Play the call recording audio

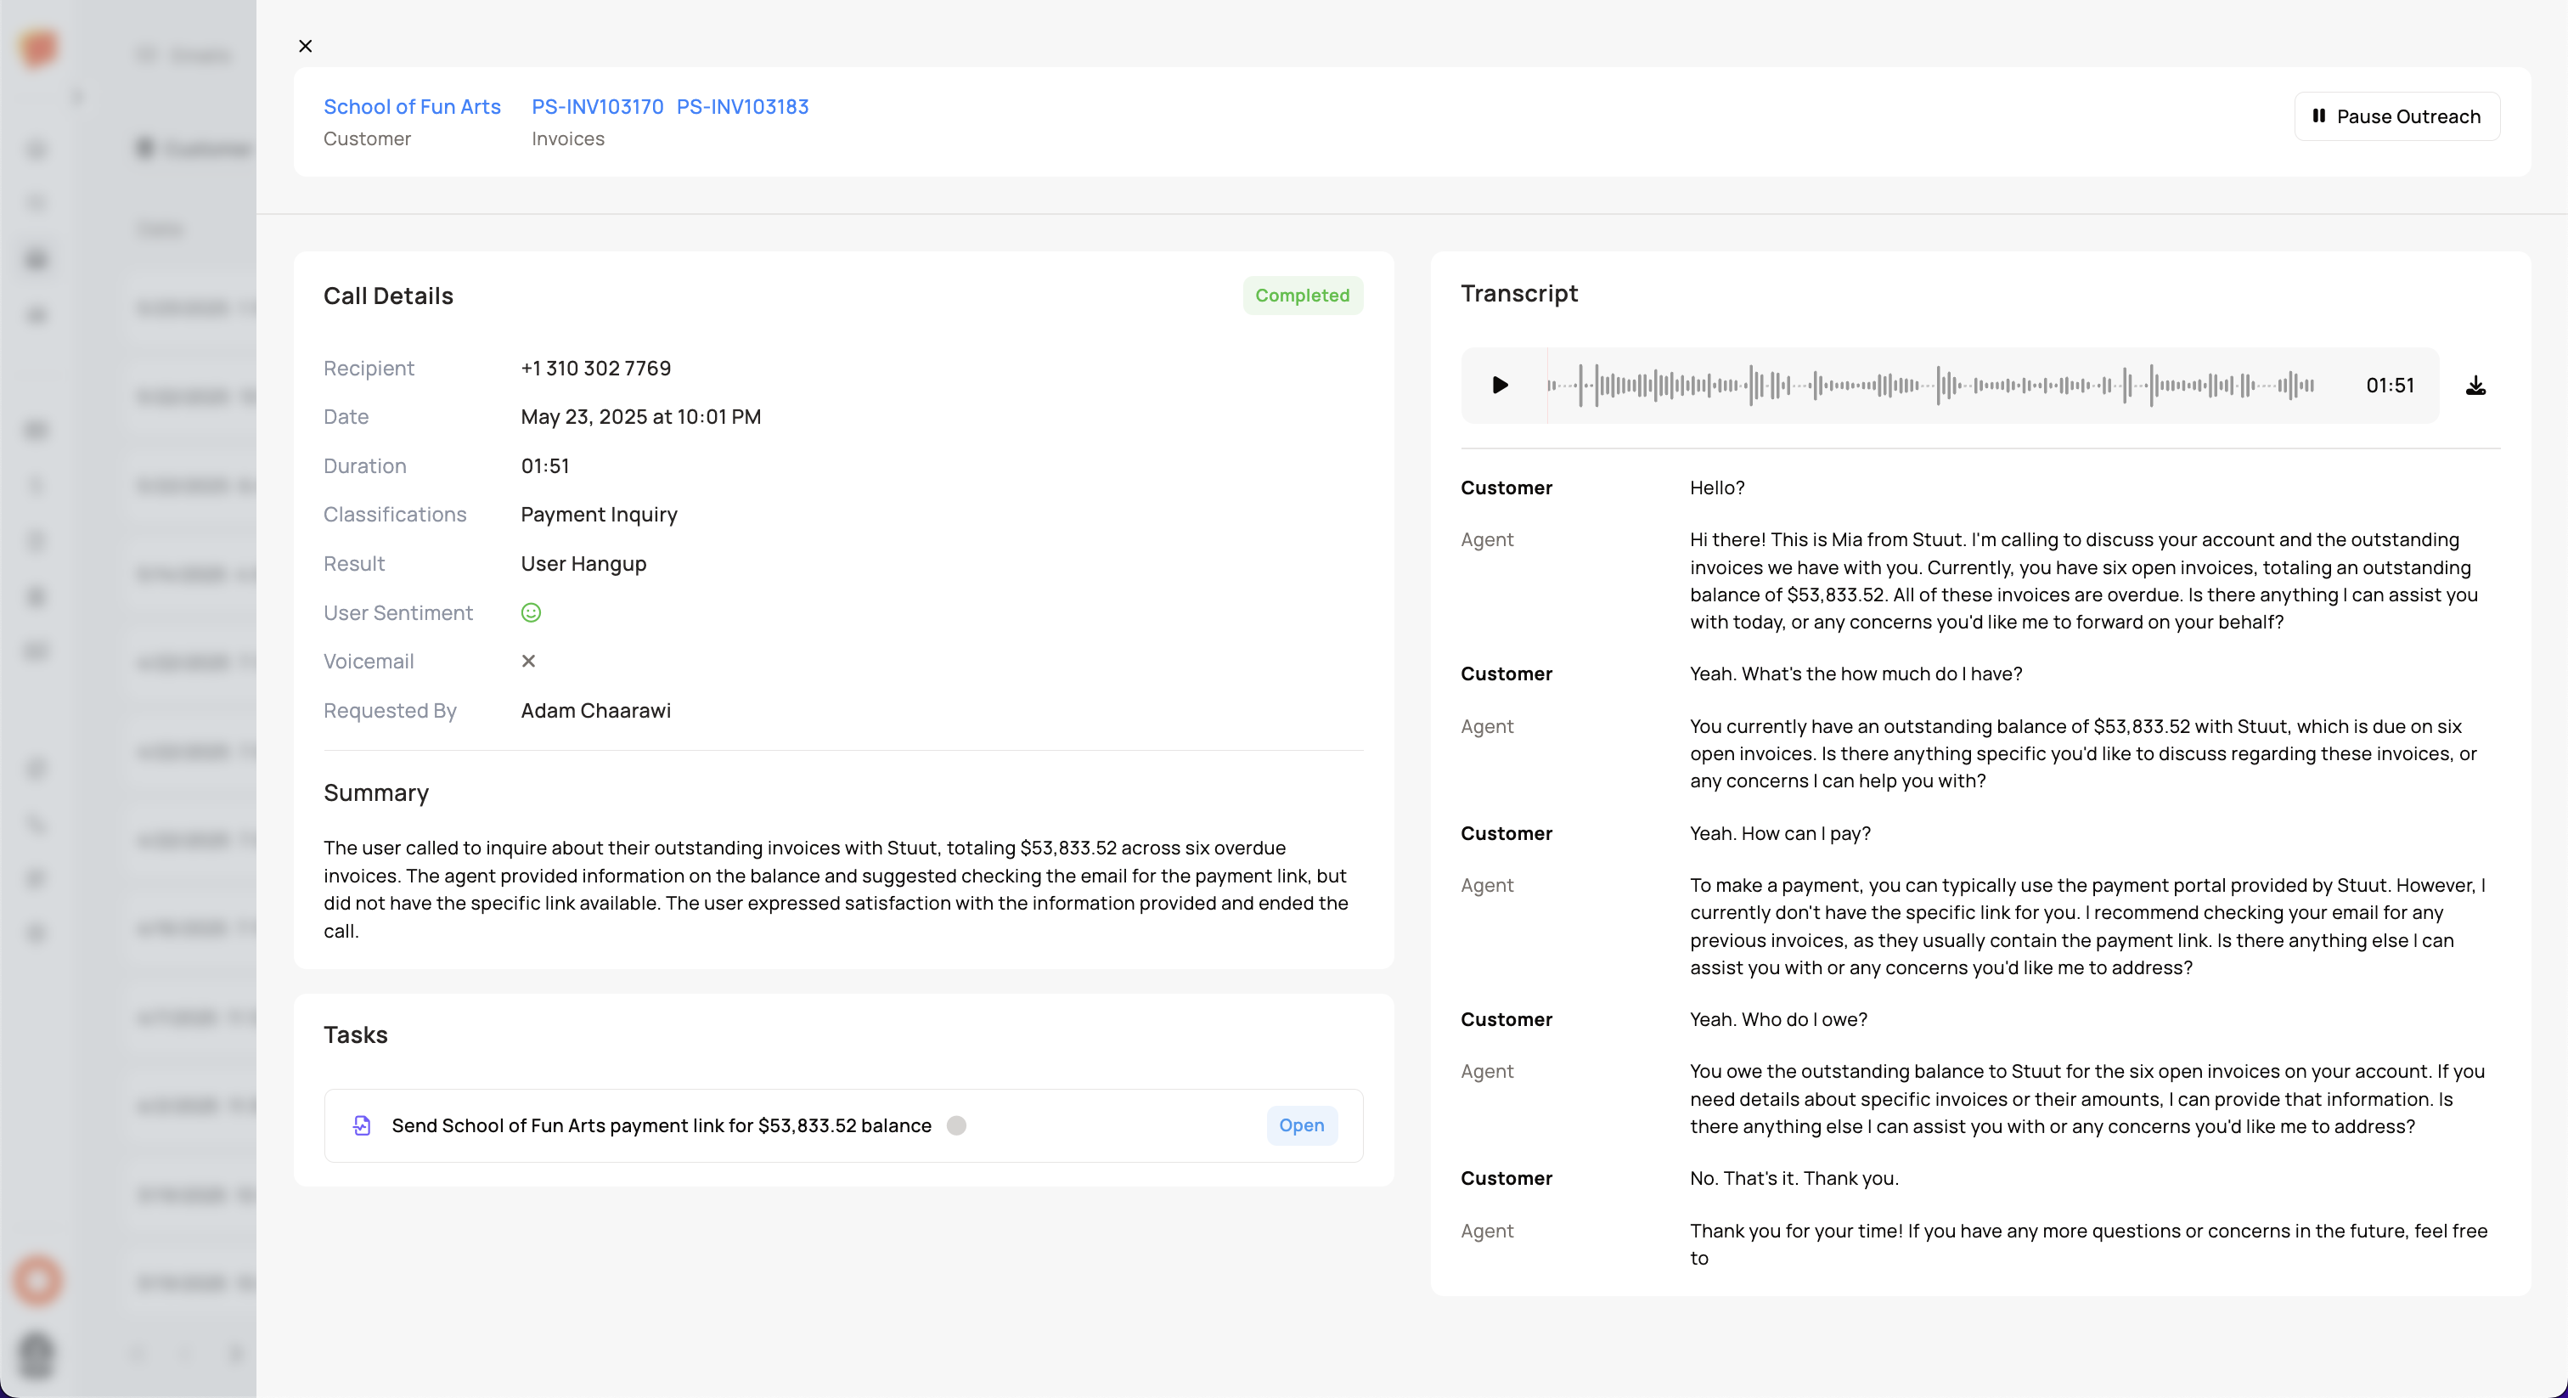(1500, 385)
